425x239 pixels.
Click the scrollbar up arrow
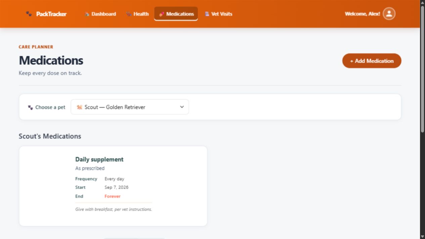click(x=422, y=3)
